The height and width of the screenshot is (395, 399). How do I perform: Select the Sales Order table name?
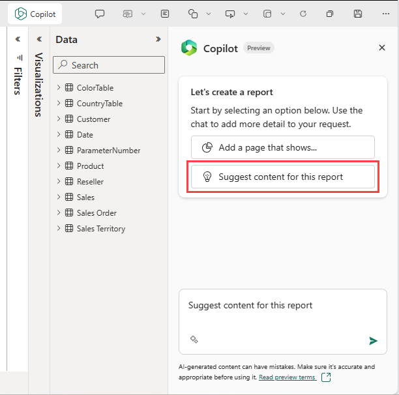pos(96,213)
